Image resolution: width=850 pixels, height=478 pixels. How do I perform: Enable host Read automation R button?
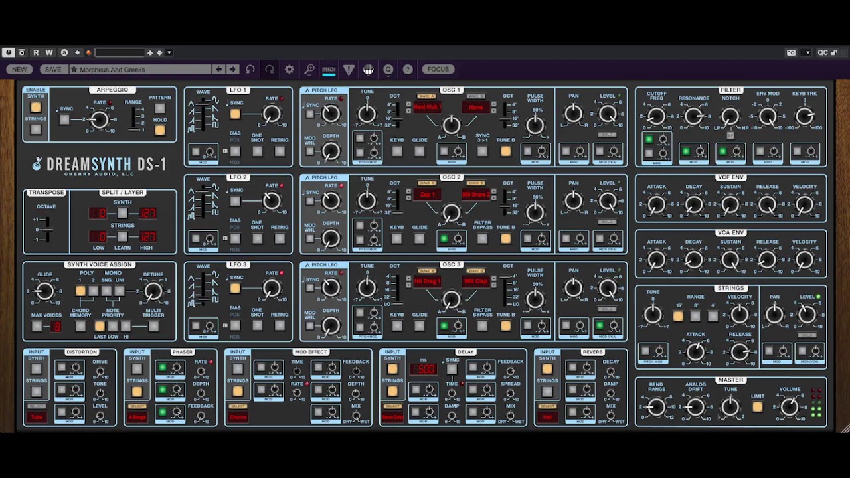[x=36, y=52]
